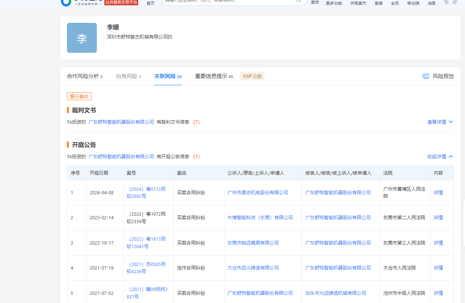Click 详情 for the 2024-04-08 hearing
The width and height of the screenshot is (465, 303).
click(438, 192)
